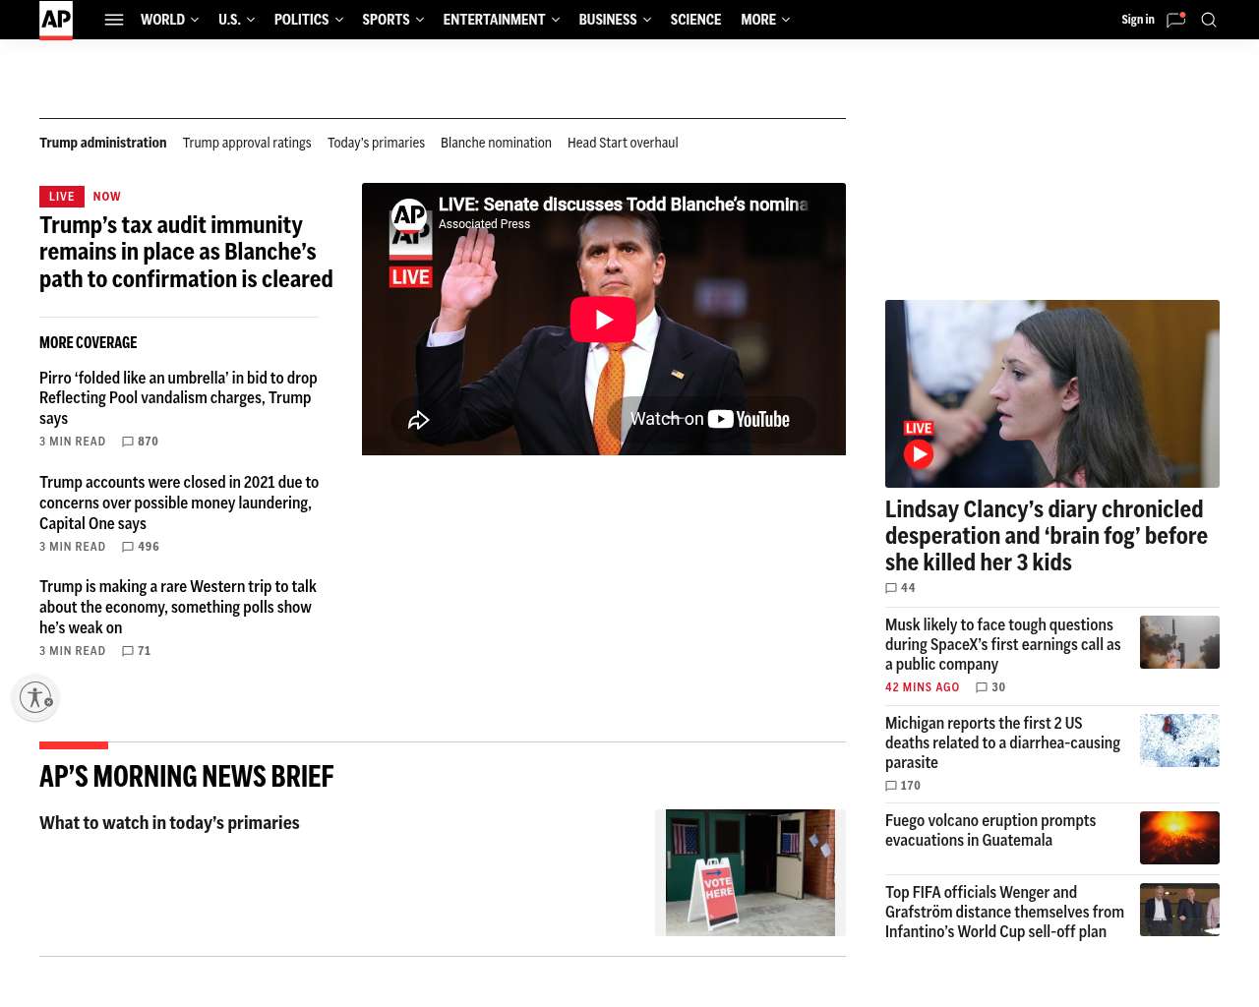This screenshot has height=1007, width=1259.
Task: Open the Trump tax audit immunity headline
Action: point(187,252)
